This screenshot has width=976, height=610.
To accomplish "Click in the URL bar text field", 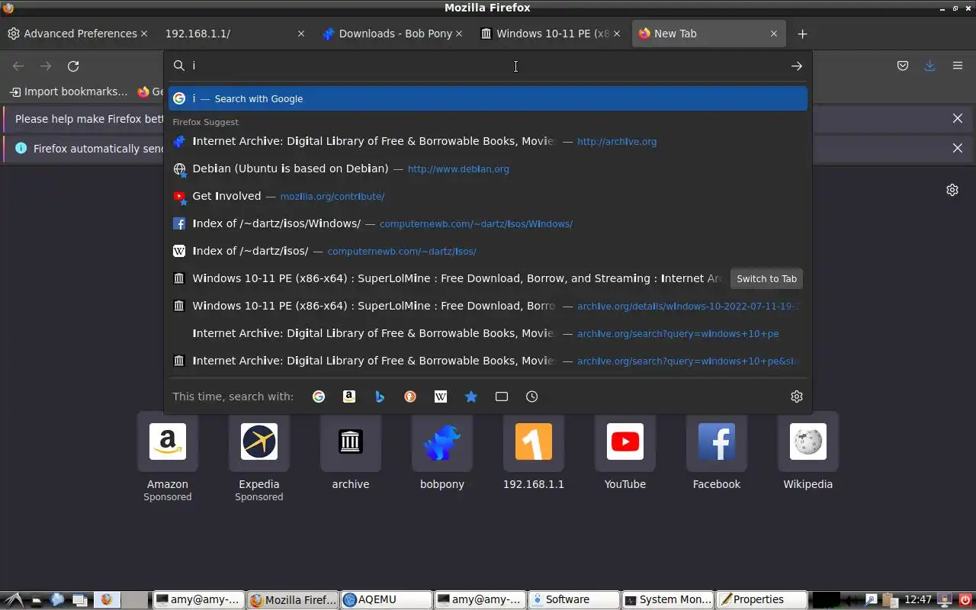I will point(488,66).
